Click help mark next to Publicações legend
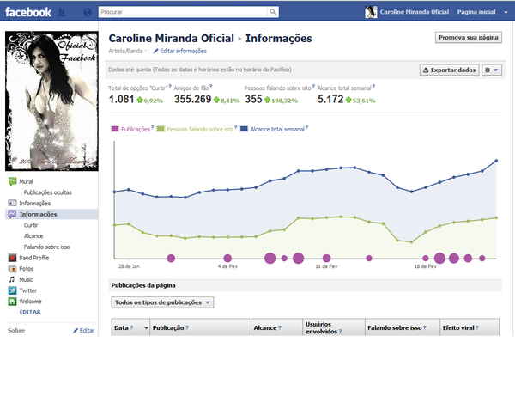 click(x=152, y=127)
